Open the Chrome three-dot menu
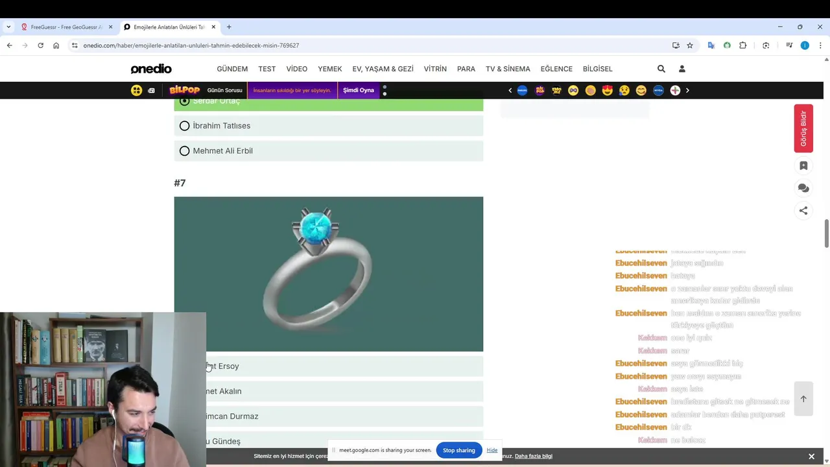Image resolution: width=830 pixels, height=467 pixels. (x=820, y=45)
